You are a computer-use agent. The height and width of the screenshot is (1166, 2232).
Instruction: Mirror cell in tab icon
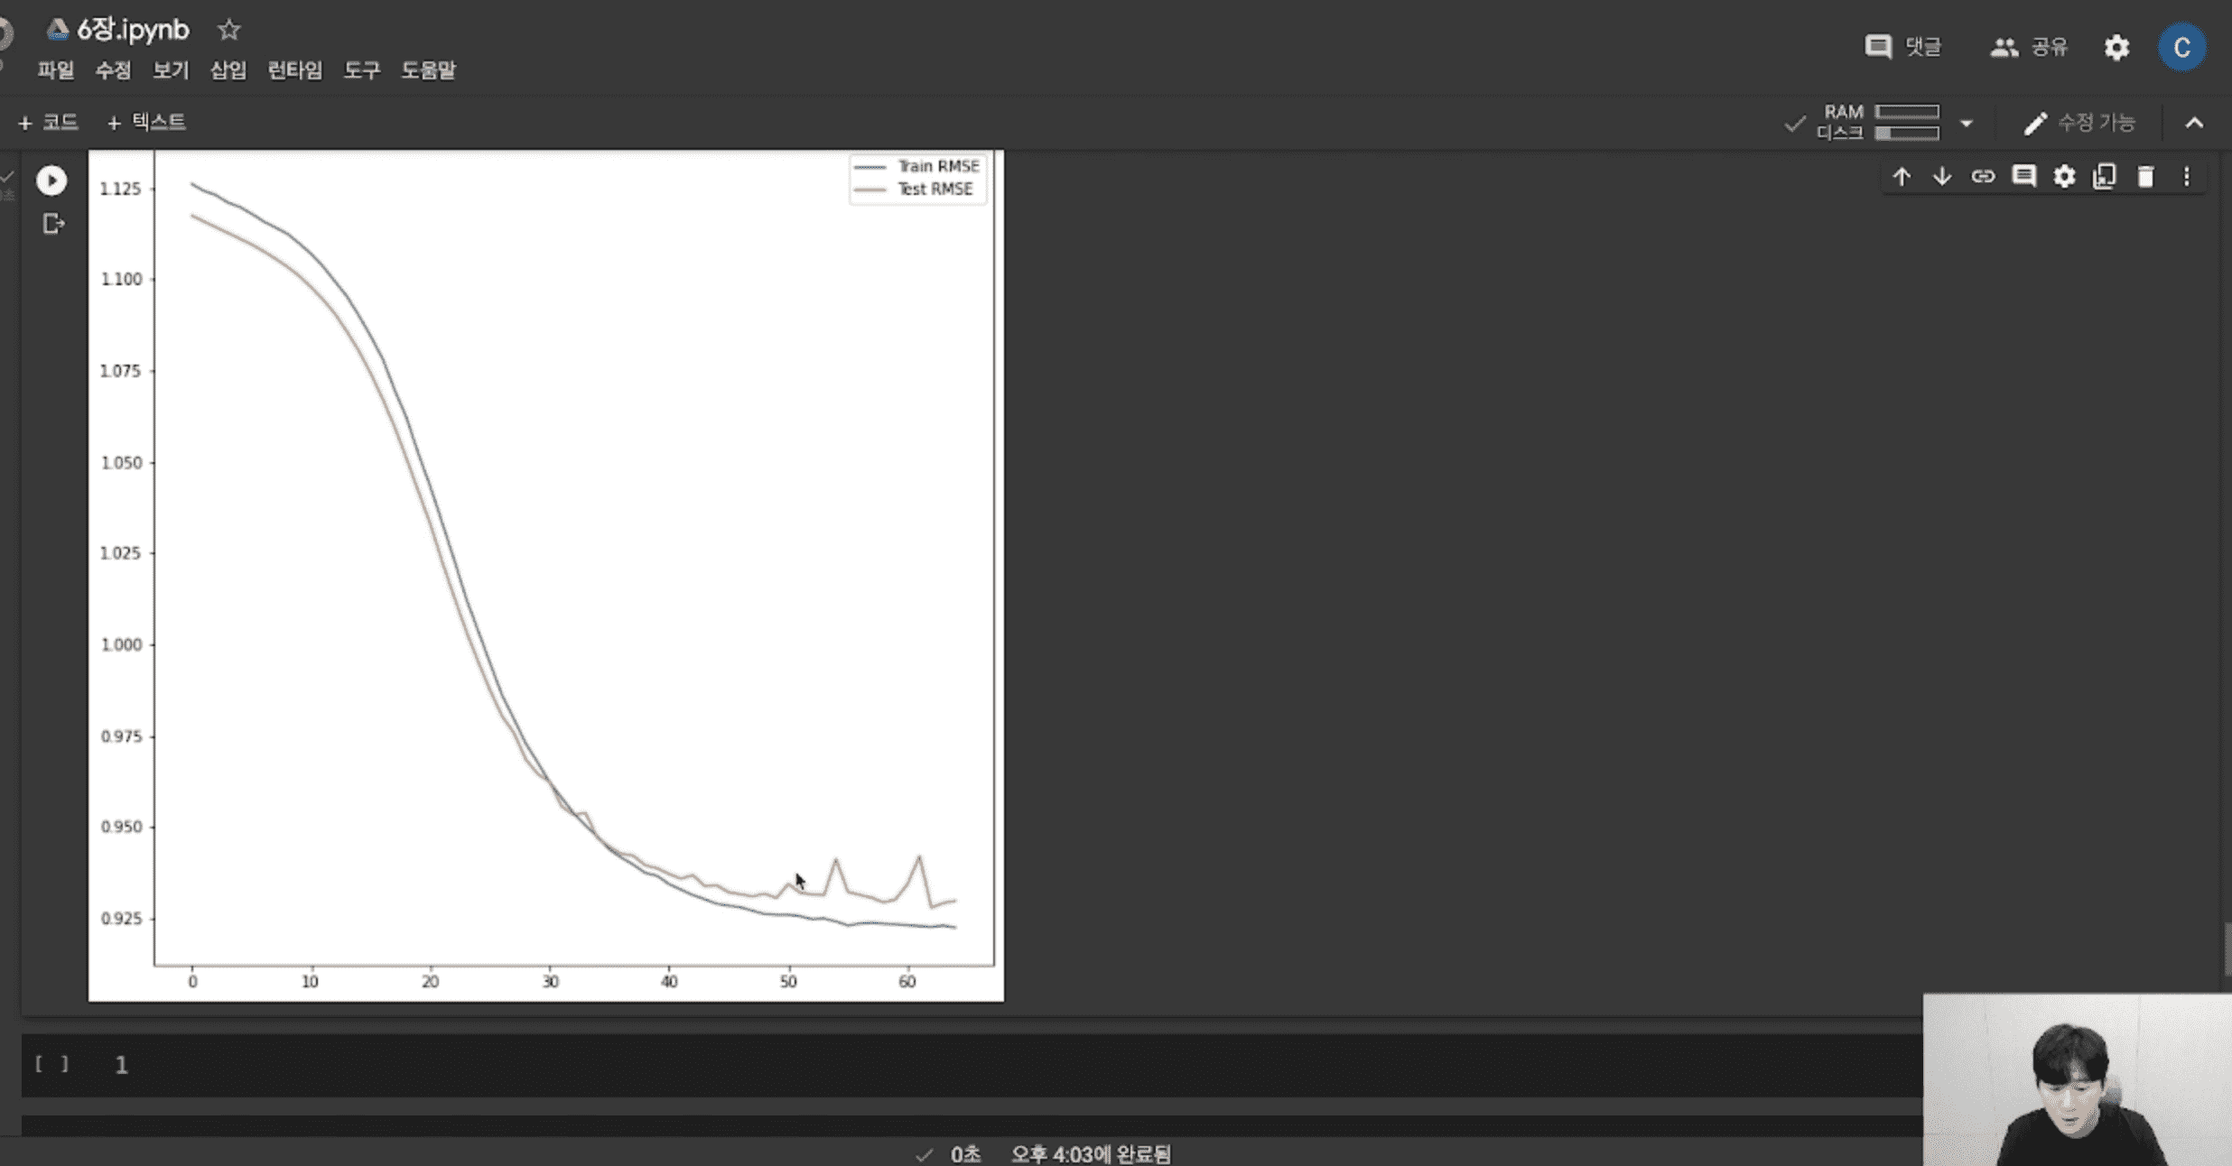pos(2105,177)
